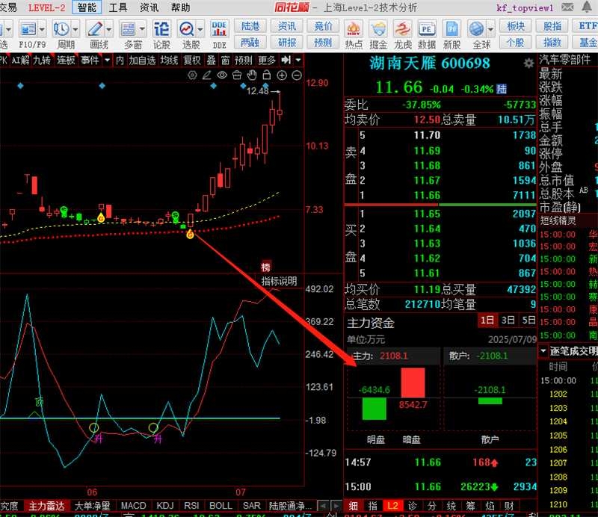Open the 龙虎 leaderboard icon
This screenshot has height=517, width=598.
tap(402, 29)
